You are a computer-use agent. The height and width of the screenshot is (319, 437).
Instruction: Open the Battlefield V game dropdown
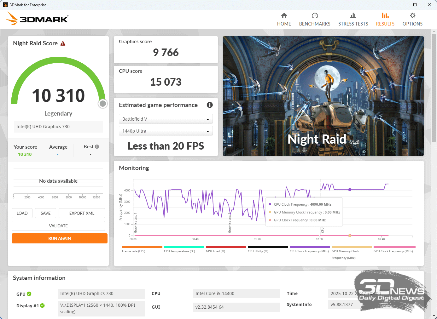pos(166,119)
